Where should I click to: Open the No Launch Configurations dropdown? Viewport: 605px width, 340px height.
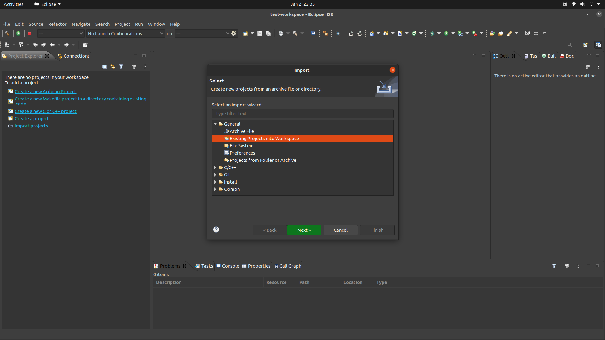(x=125, y=33)
